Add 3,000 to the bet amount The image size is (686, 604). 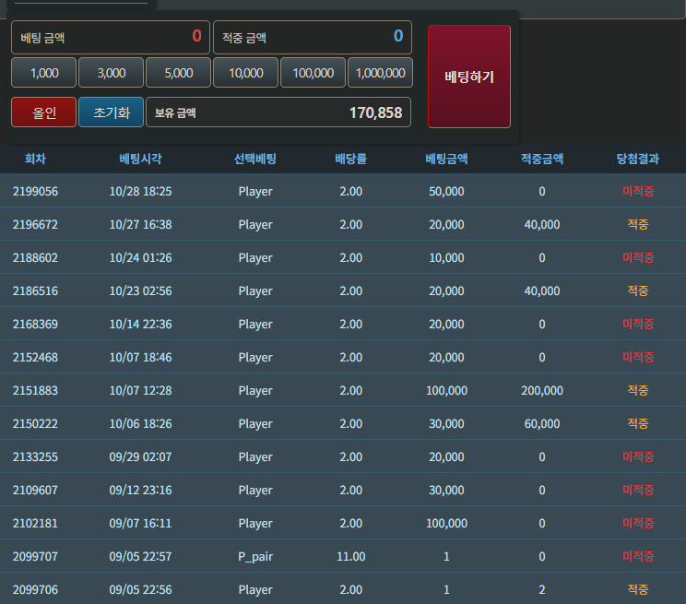[112, 73]
